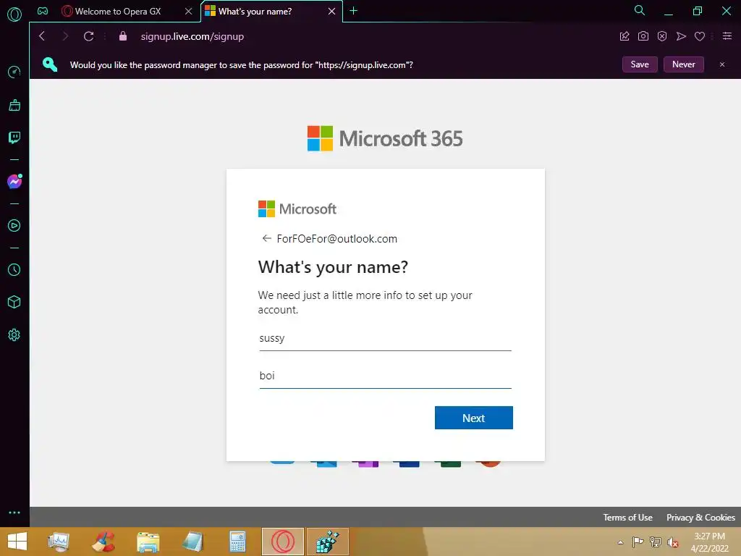Open the Terms of Use link
Viewport: 741px width, 556px height.
click(x=627, y=517)
